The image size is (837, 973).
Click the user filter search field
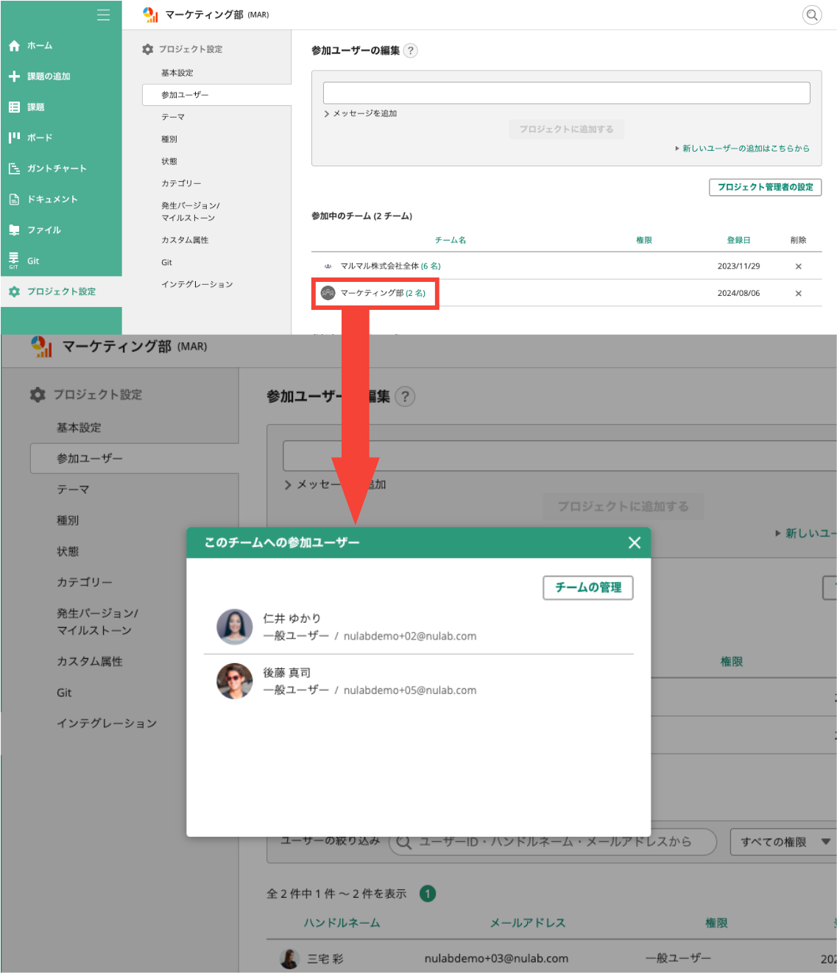click(x=553, y=842)
